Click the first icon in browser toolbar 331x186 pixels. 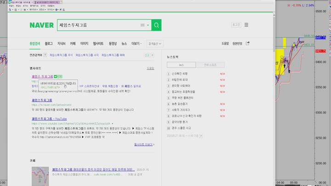point(10,10)
